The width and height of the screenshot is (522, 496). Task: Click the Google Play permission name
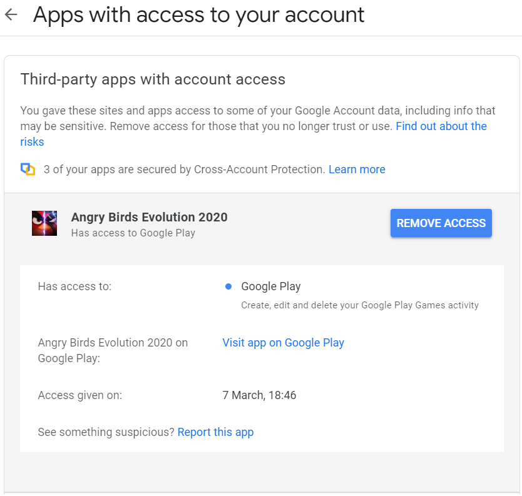pyautogui.click(x=271, y=286)
